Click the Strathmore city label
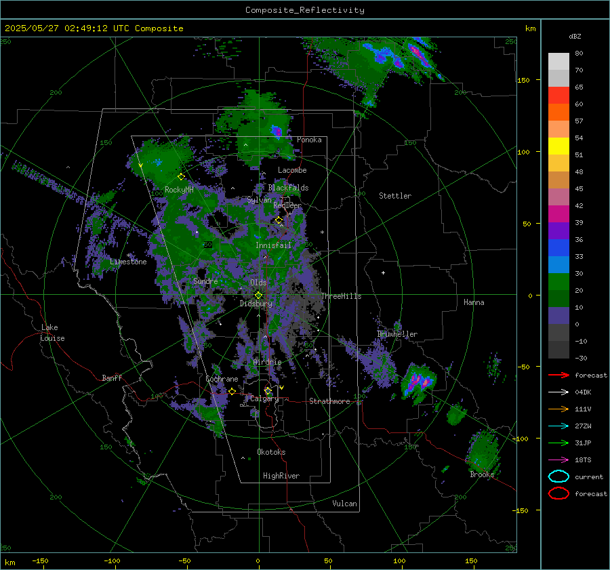 pyautogui.click(x=329, y=401)
